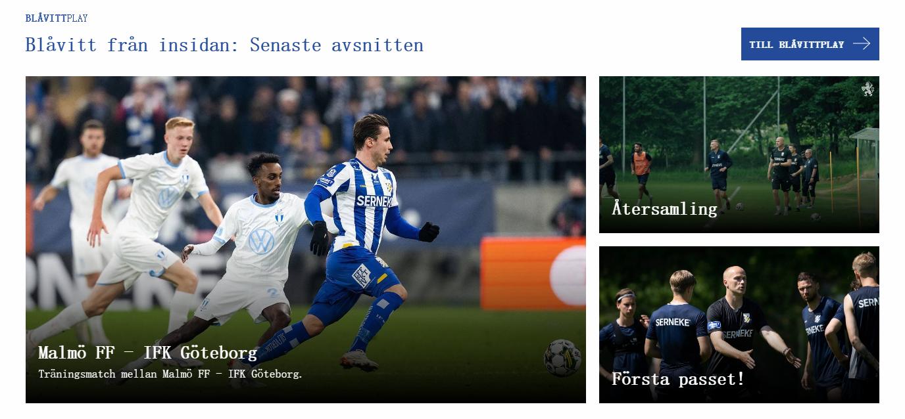Open the Malmö FF – IFK Göteborg episode title
Viewport: 905px width, 419px height.
(147, 353)
